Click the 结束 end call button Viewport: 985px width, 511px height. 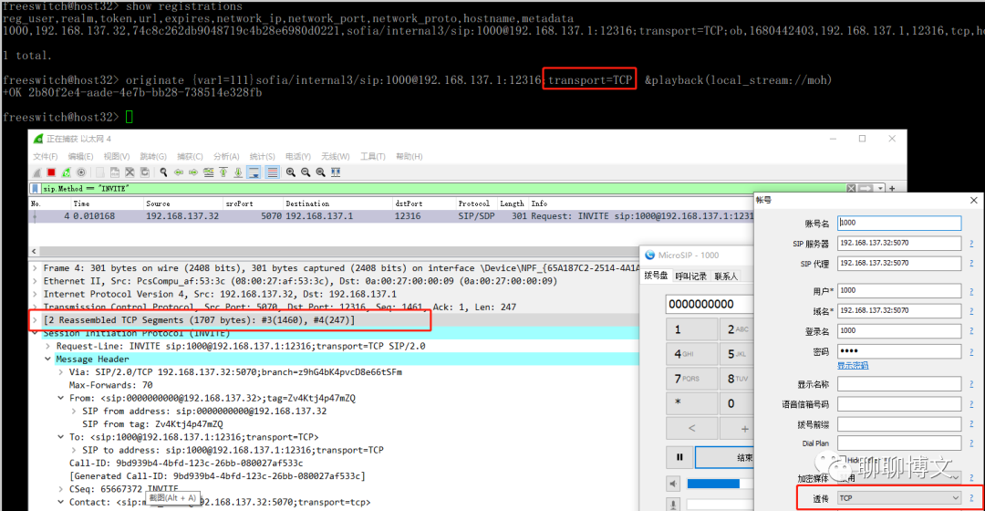click(723, 457)
